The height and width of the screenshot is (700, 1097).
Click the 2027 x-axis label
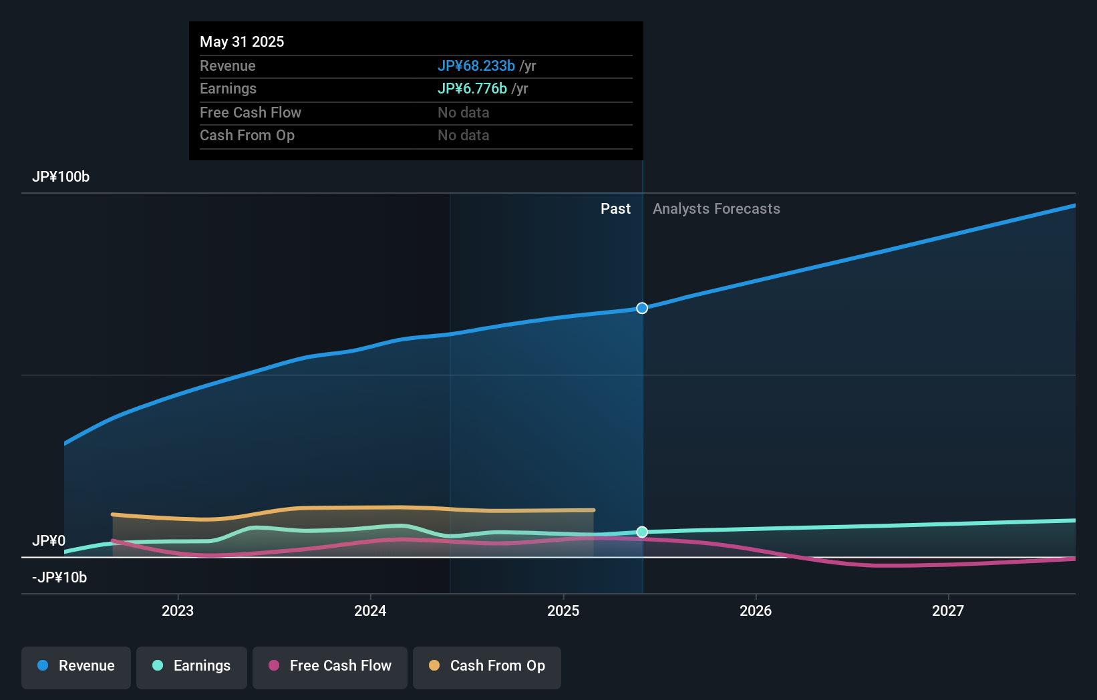(948, 610)
